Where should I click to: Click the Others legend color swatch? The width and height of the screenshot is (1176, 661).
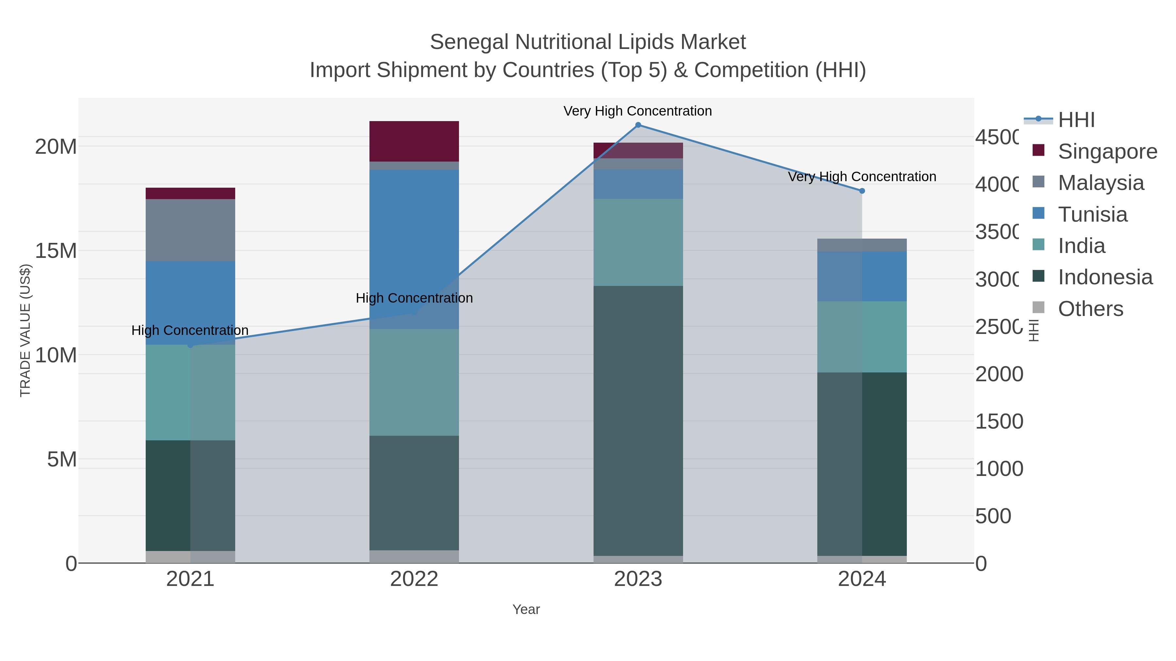click(x=1038, y=307)
